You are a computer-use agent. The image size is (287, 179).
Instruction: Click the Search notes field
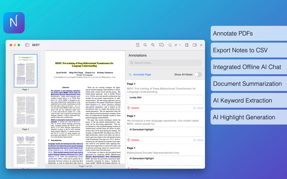coord(165,63)
